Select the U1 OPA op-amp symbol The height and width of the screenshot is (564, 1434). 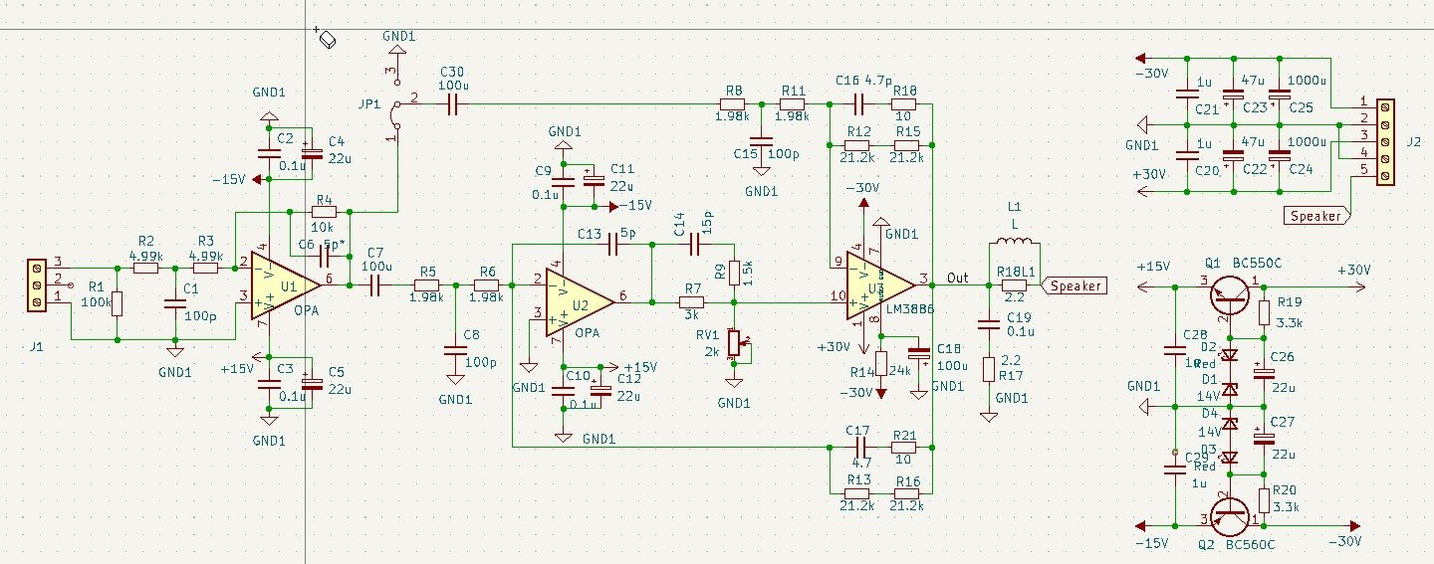(x=284, y=283)
